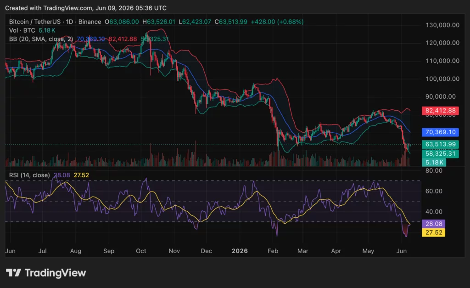Click the Jul label on time axis
The height and width of the screenshot is (288, 470).
[x=43, y=251]
